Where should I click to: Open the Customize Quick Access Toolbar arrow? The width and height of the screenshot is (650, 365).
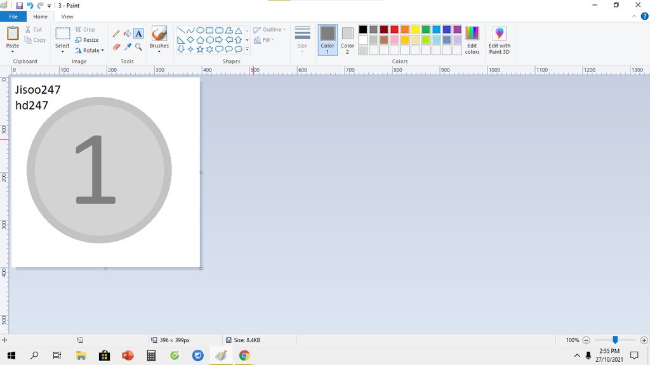(49, 6)
